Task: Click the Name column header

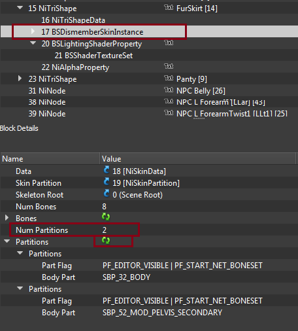Action: click(x=50, y=159)
